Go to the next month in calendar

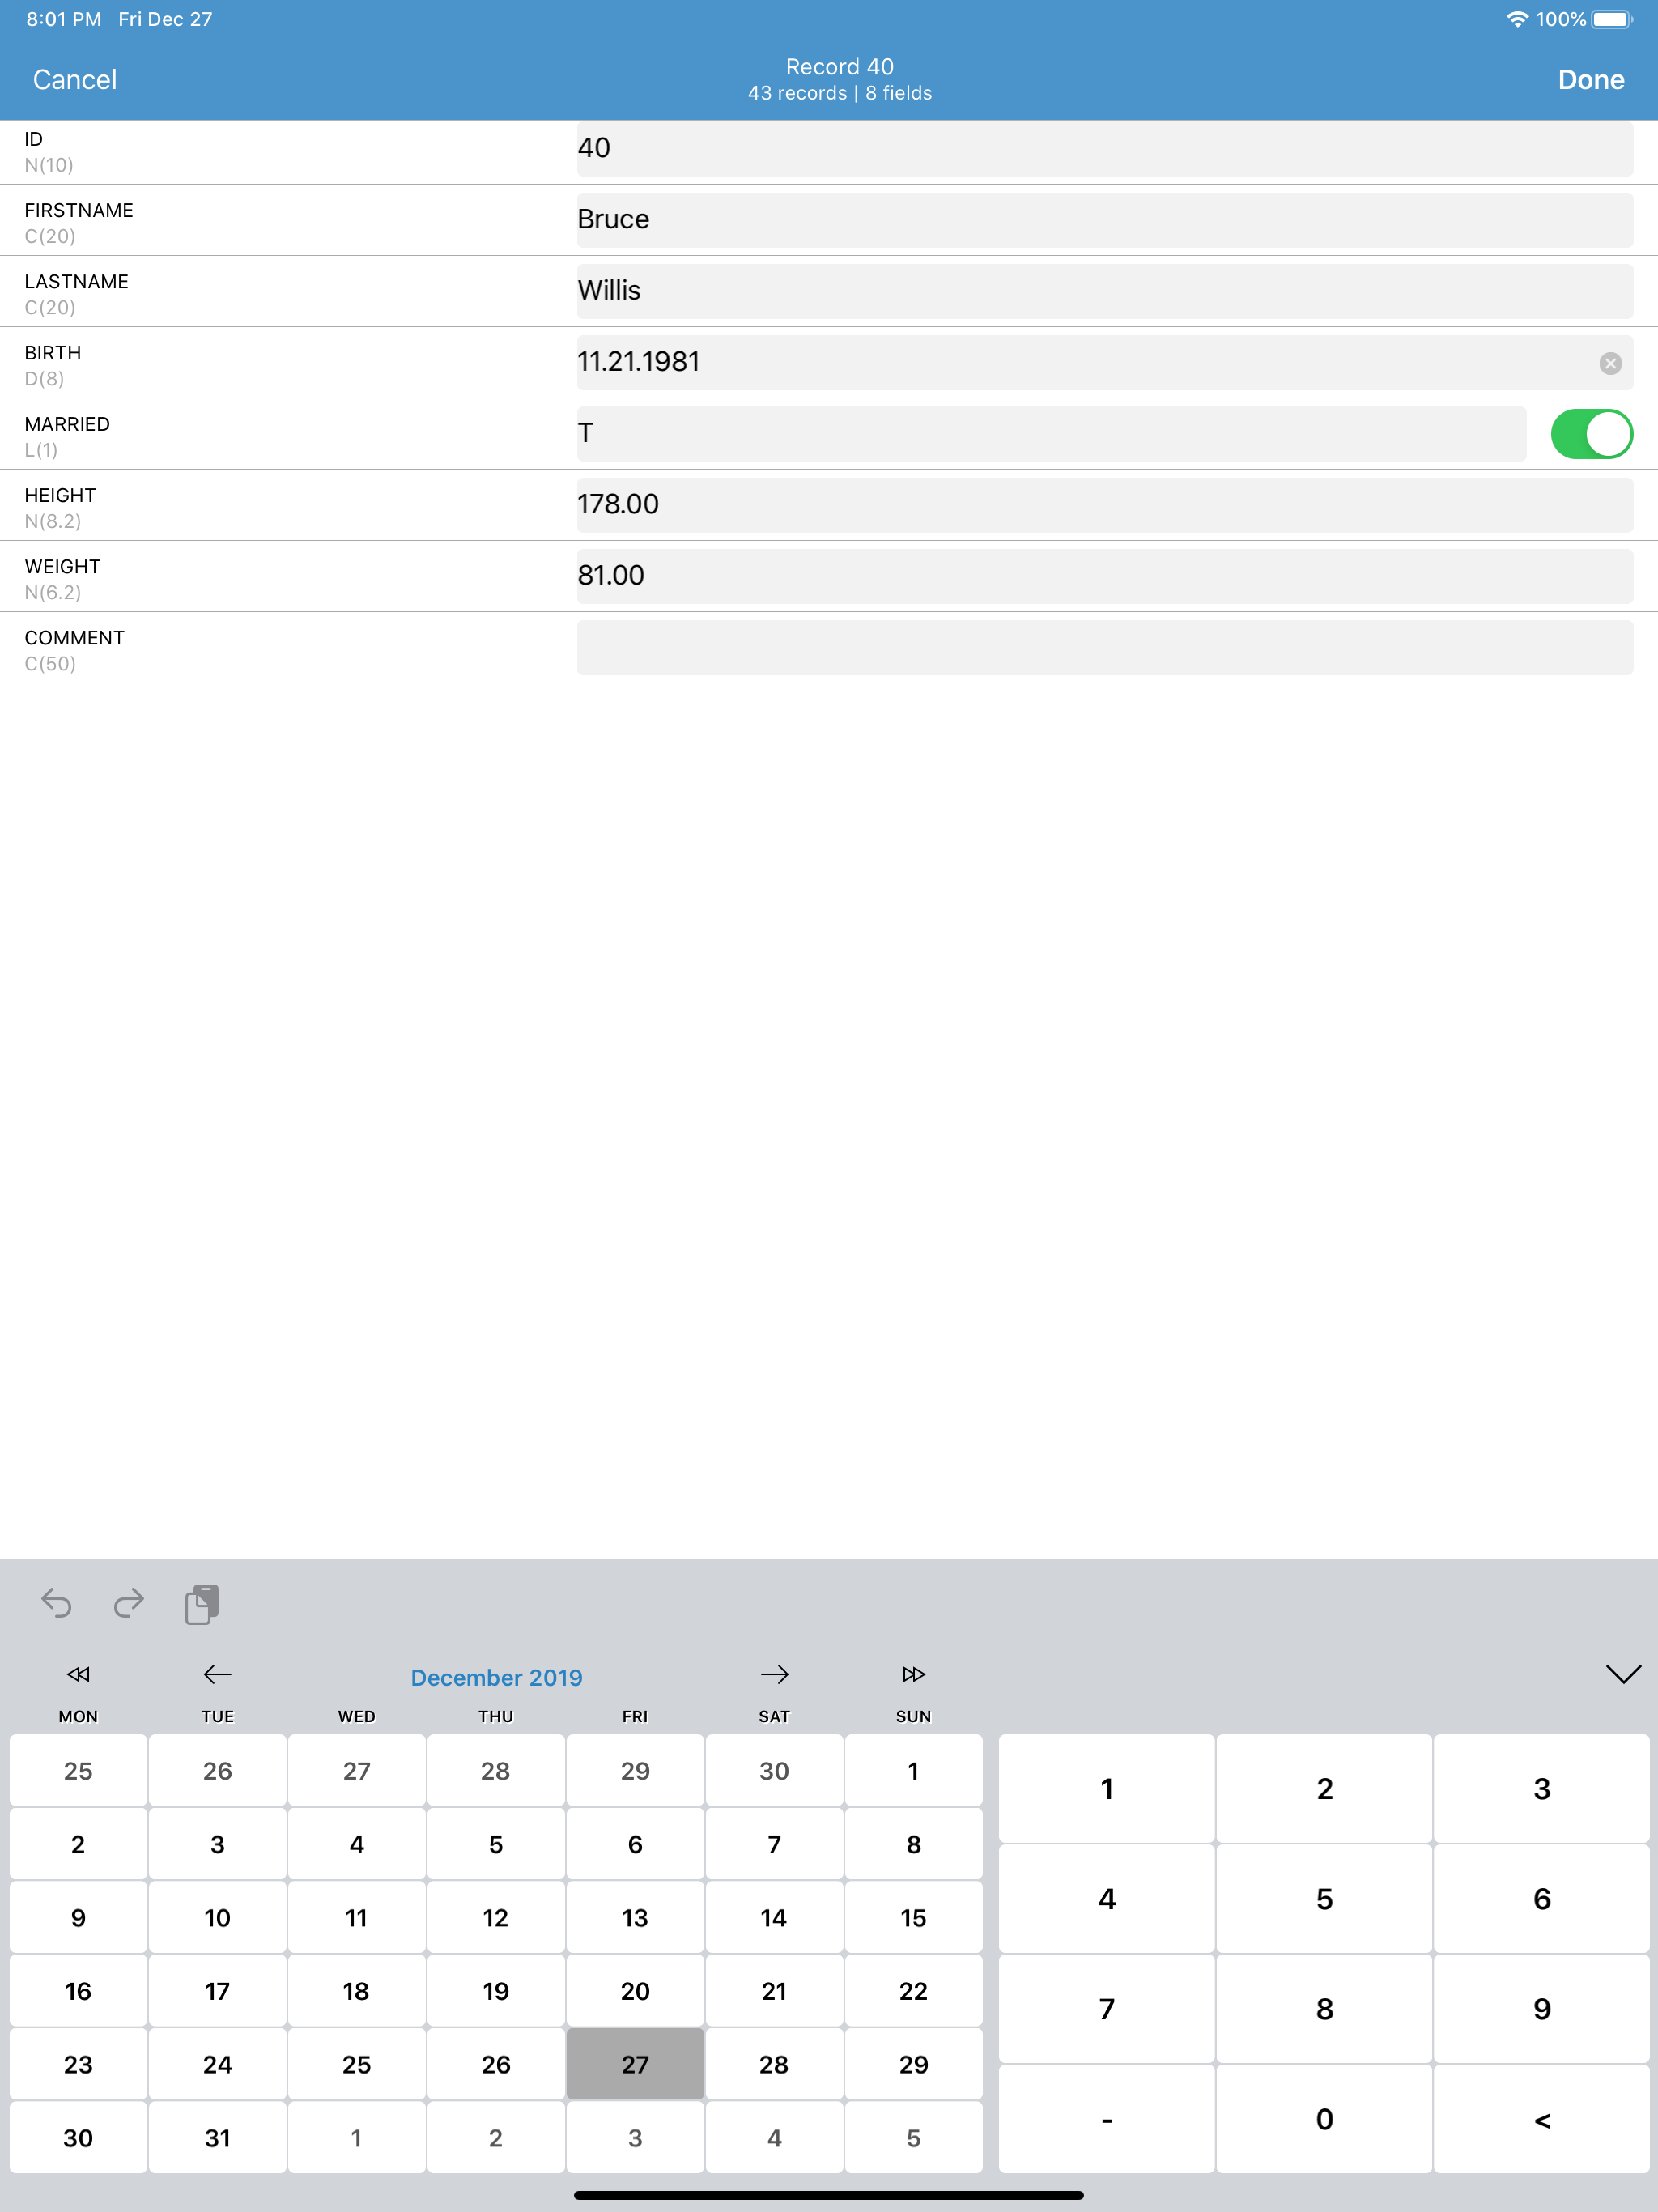(775, 1676)
